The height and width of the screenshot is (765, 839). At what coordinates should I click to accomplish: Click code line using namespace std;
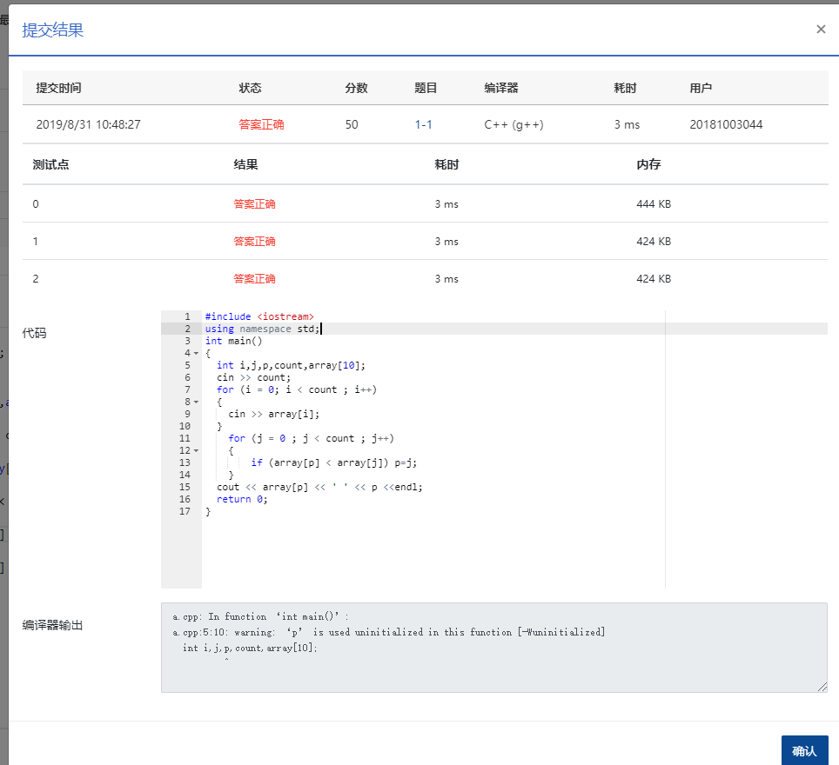tap(262, 329)
